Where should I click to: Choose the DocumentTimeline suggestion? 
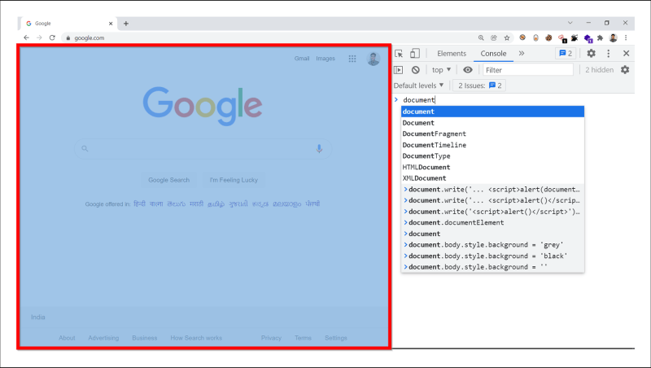pyautogui.click(x=492, y=145)
